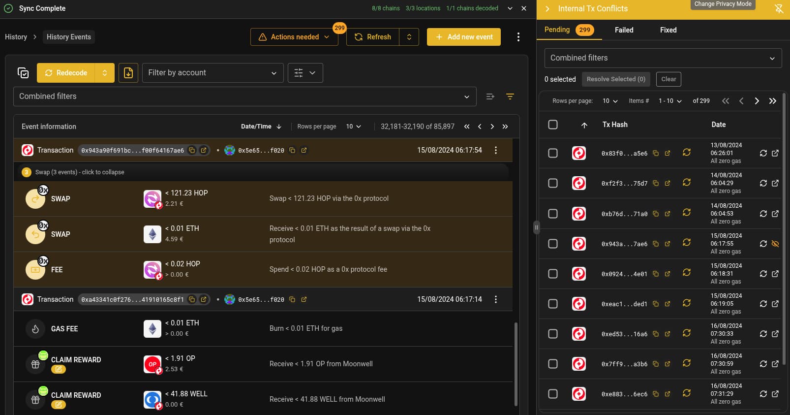Viewport: 790px width, 415px height.
Task: Tick the select-all checkbox in conflicts table header
Action: click(x=553, y=125)
